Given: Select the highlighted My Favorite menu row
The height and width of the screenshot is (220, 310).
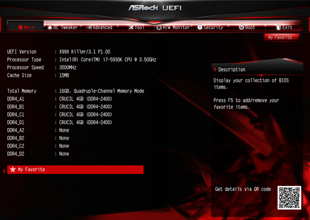Looking at the screenshot, I should (75, 170).
